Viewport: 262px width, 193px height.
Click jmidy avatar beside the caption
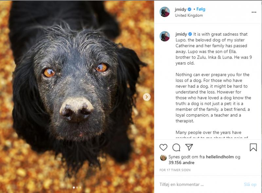point(165,36)
